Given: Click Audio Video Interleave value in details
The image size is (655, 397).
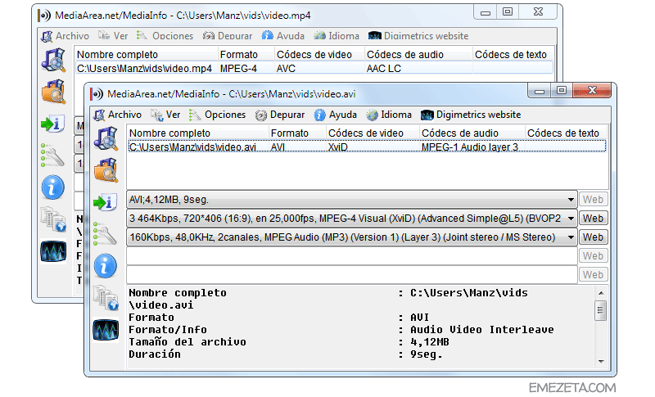Looking at the screenshot, I should tap(482, 330).
